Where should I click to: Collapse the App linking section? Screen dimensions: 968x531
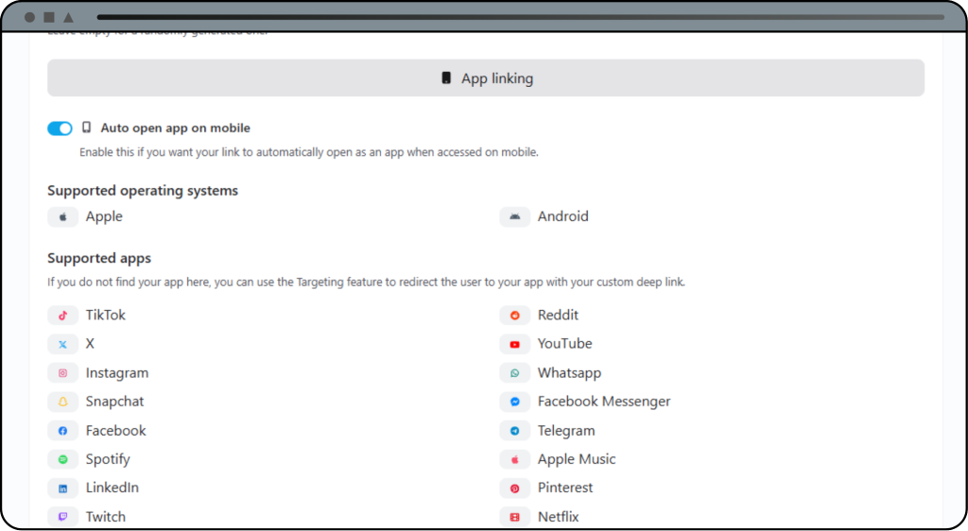coord(486,78)
